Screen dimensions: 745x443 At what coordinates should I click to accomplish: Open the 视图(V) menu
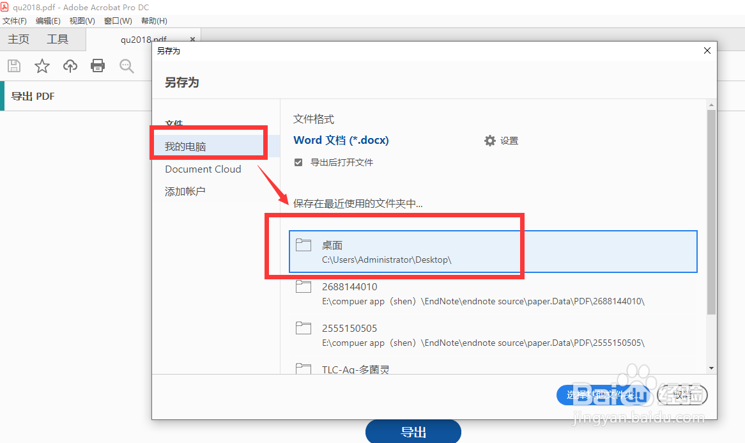coord(82,21)
